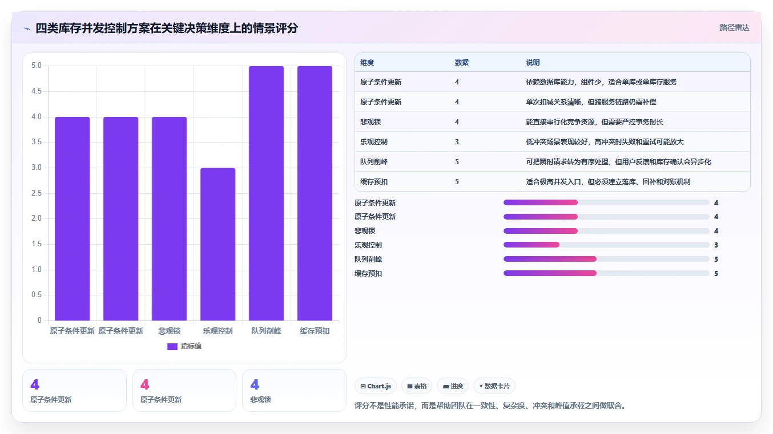The height and width of the screenshot is (434, 773).
Task: Click the 路径雷达 label in the header
Action: [734, 27]
